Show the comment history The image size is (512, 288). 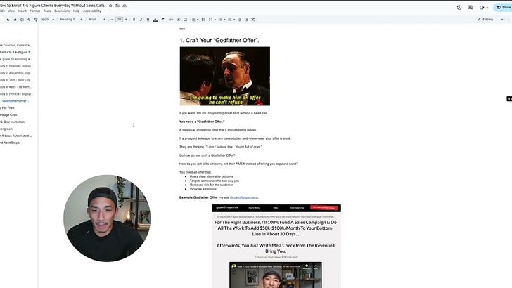(x=471, y=7)
